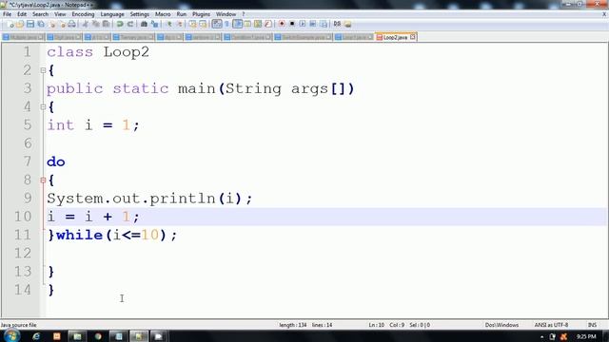
Task: Click 'Dos\Windows' line ending status
Action: click(x=501, y=325)
